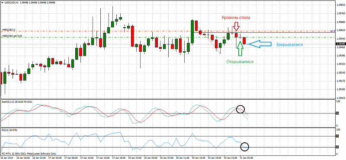The width and height of the screenshot is (346, 160).
Task: Click the 20 Jan 23:00 time label
Action: (231, 157)
